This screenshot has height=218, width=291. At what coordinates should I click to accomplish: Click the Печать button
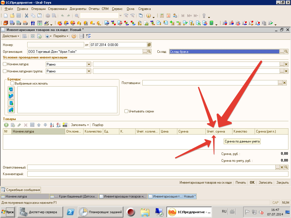pos(241,183)
